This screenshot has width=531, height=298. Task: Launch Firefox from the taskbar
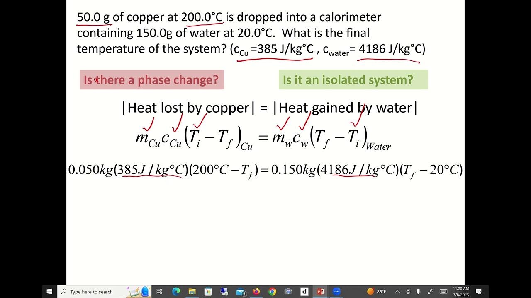(x=256, y=291)
